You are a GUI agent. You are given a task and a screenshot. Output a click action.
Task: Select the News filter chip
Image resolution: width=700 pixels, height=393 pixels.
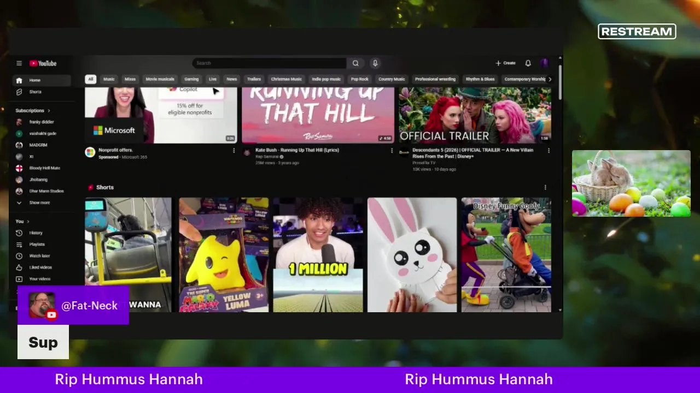232,79
